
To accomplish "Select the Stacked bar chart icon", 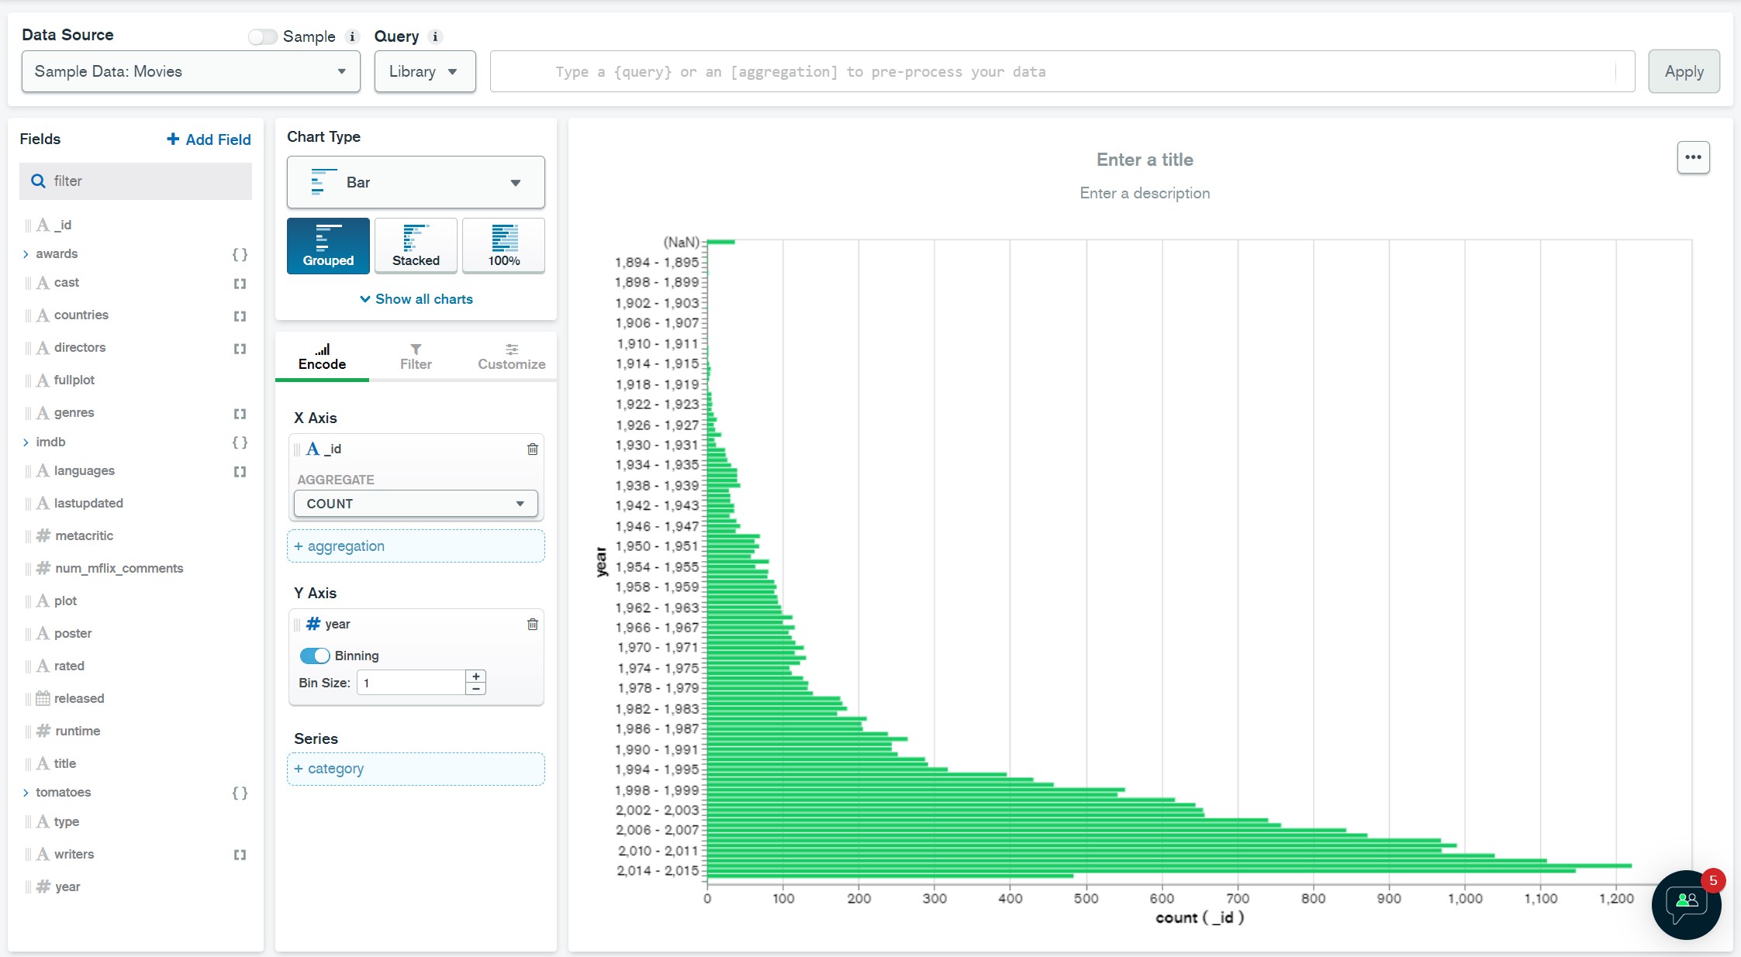I will [x=416, y=246].
